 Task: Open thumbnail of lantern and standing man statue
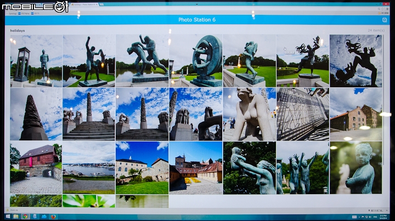coord(36,61)
